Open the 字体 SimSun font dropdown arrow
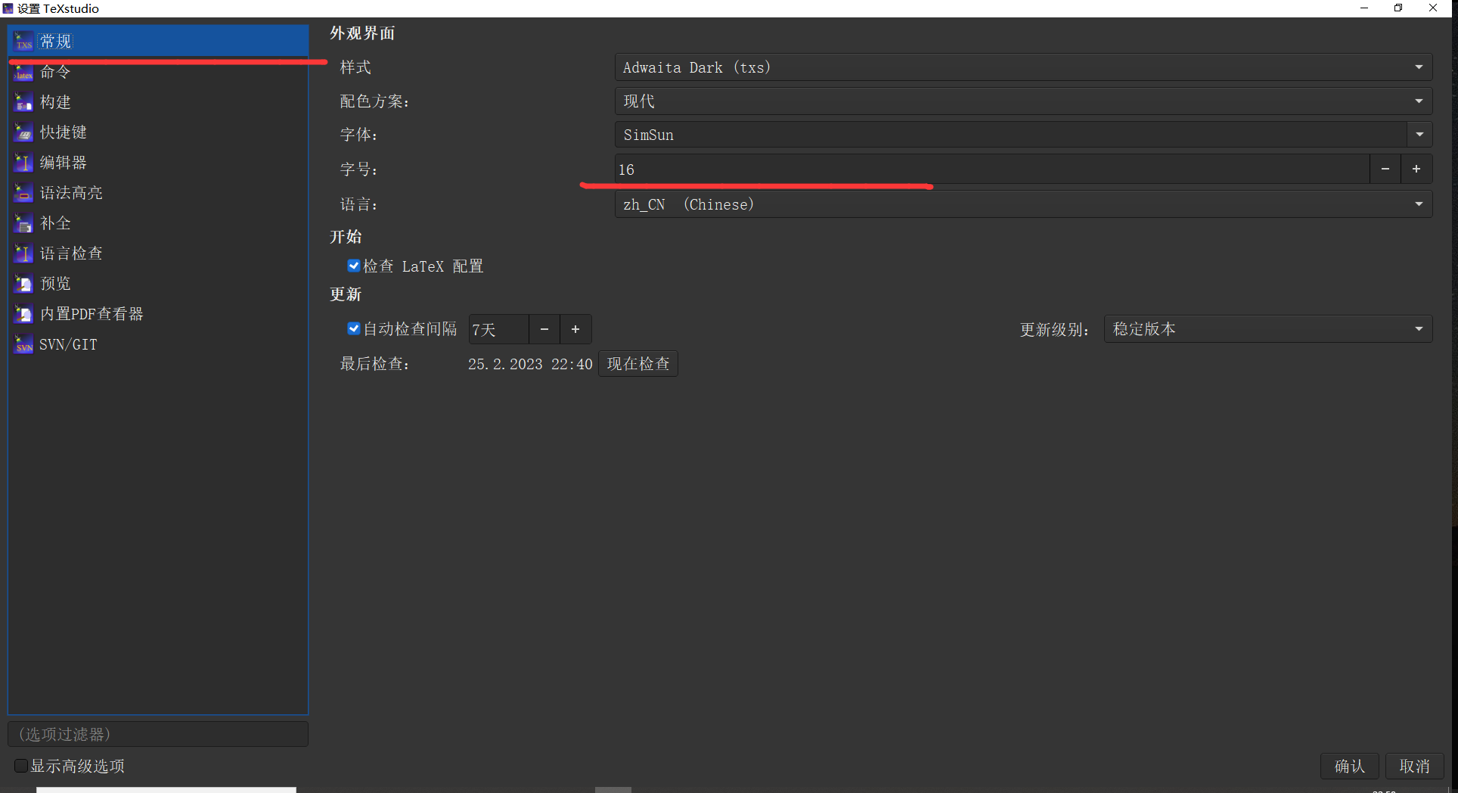Viewport: 1458px width, 793px height. coord(1419,135)
